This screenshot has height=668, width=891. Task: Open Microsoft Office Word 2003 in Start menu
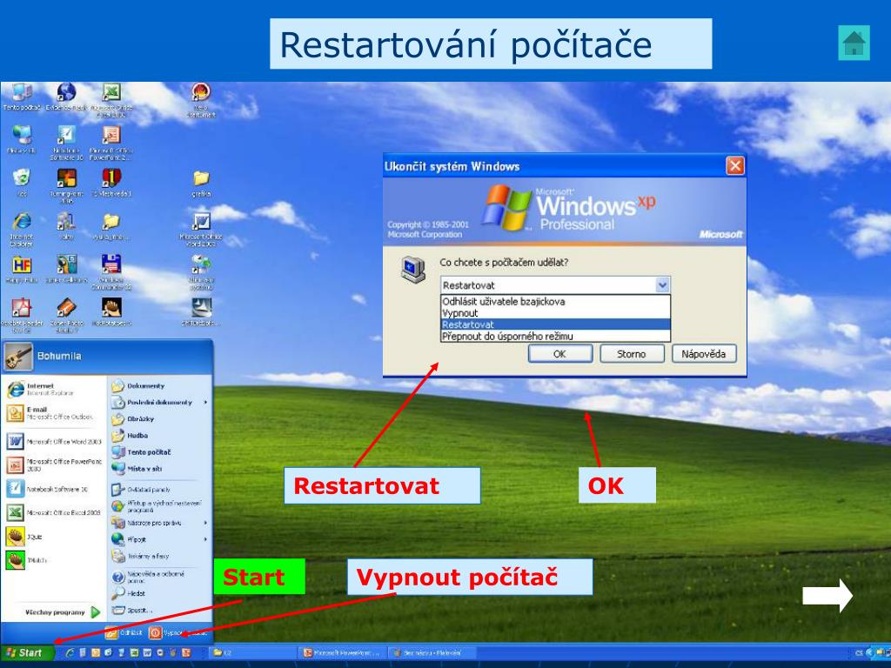point(54,441)
